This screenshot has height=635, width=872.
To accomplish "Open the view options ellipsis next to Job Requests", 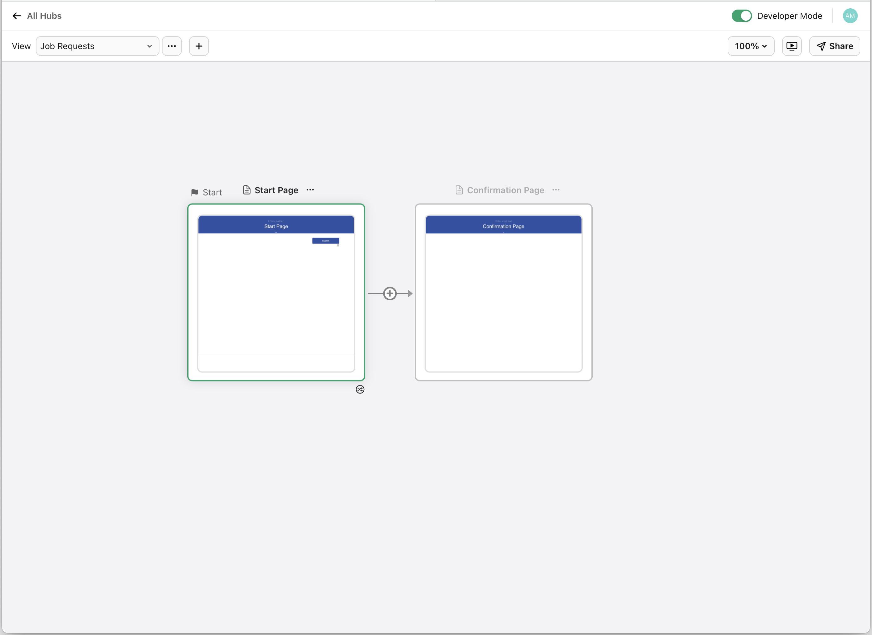I will tap(172, 46).
